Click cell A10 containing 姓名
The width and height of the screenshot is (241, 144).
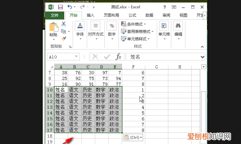coord(61,90)
